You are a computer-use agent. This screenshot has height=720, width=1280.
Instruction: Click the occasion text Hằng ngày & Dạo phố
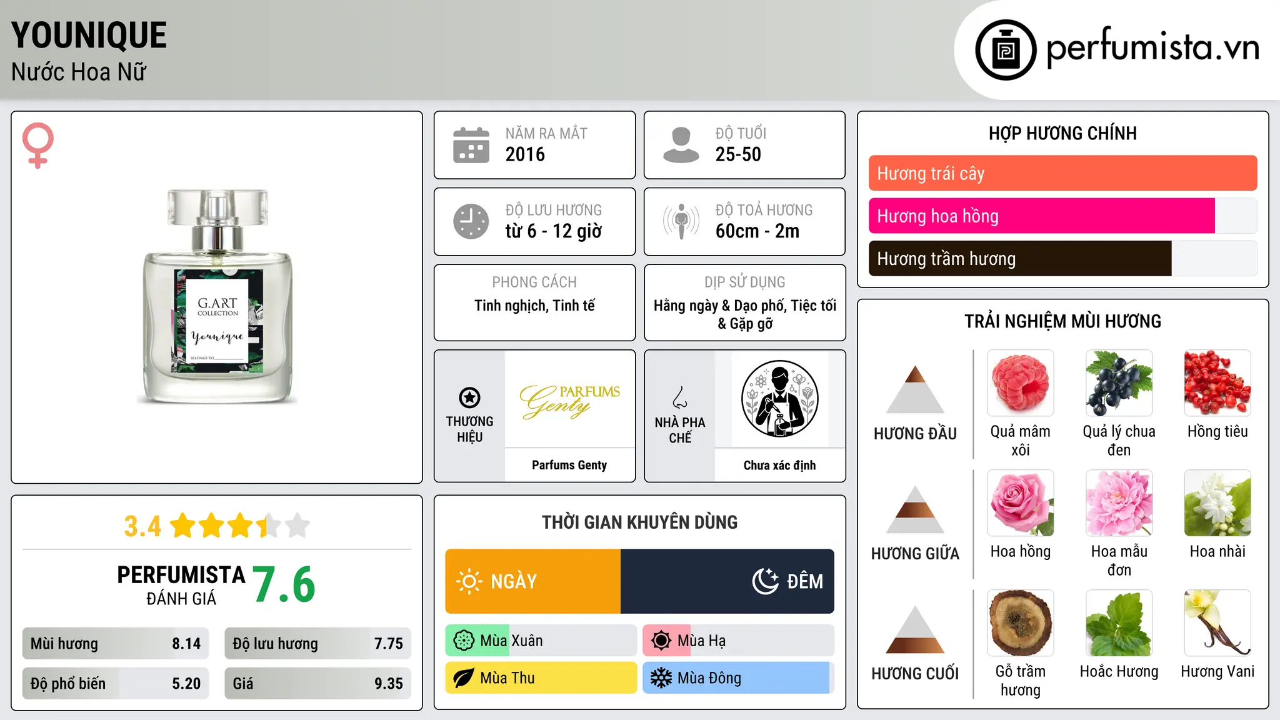click(719, 306)
